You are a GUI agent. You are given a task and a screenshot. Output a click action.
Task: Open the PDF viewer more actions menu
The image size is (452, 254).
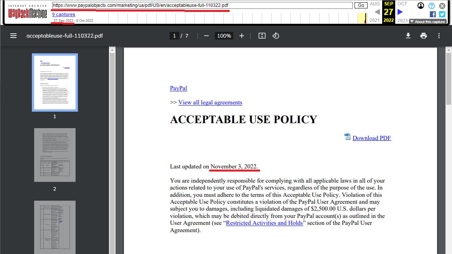[x=439, y=36]
